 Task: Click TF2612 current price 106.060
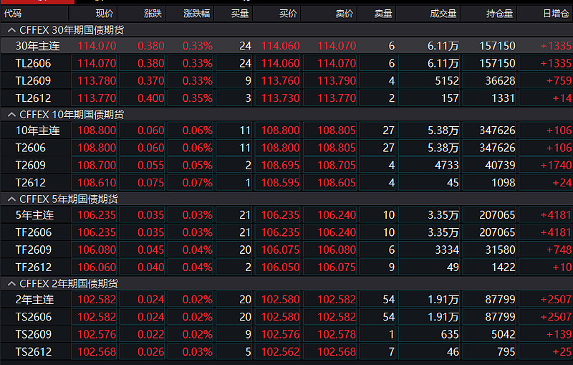[97, 267]
